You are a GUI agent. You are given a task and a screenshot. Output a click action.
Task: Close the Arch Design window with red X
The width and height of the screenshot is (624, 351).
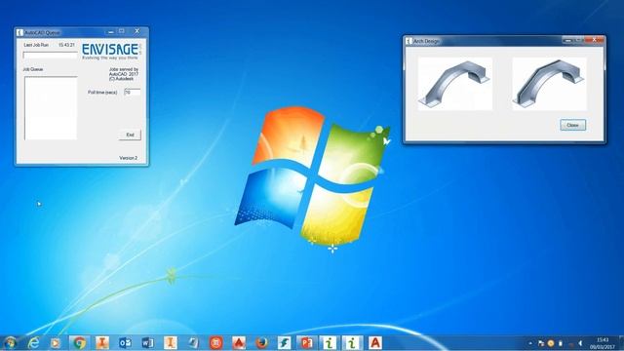point(594,40)
